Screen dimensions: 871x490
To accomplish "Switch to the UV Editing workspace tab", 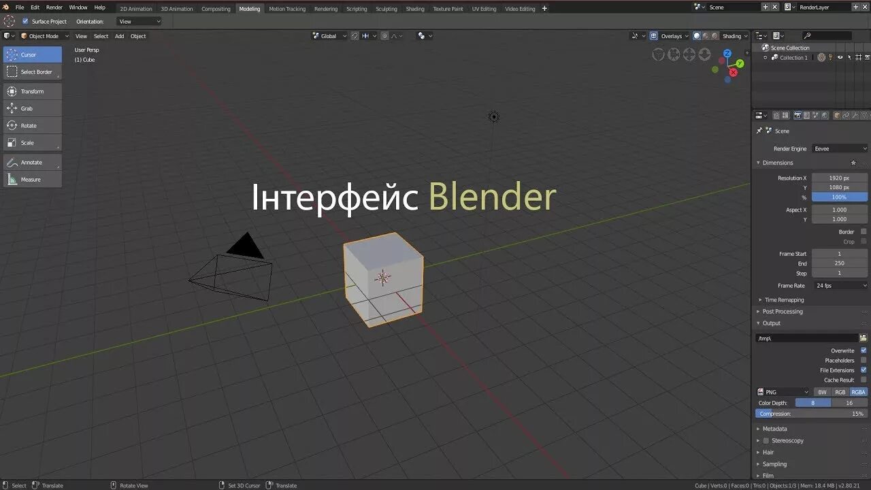I will [x=484, y=9].
